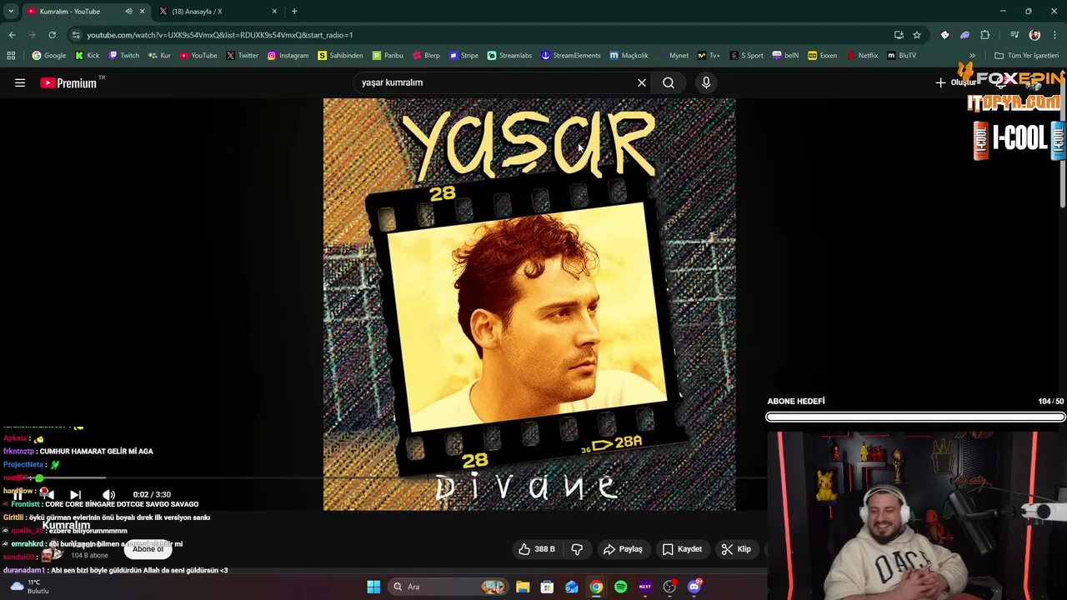Click the Oluştur create button

956,82
